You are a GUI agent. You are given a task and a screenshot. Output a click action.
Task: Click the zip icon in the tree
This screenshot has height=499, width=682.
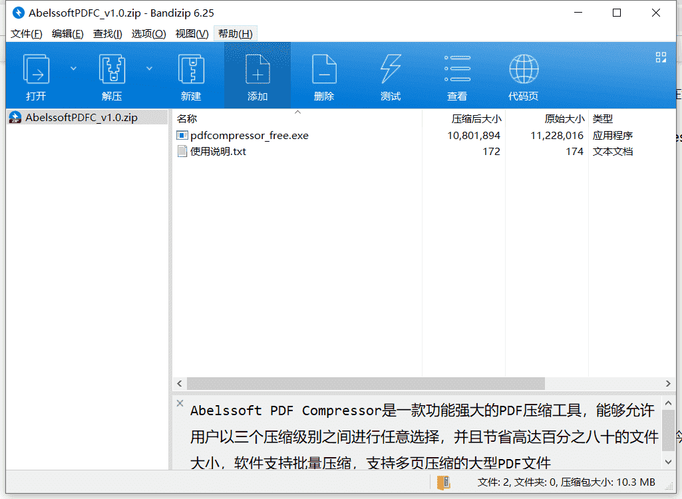coord(15,118)
